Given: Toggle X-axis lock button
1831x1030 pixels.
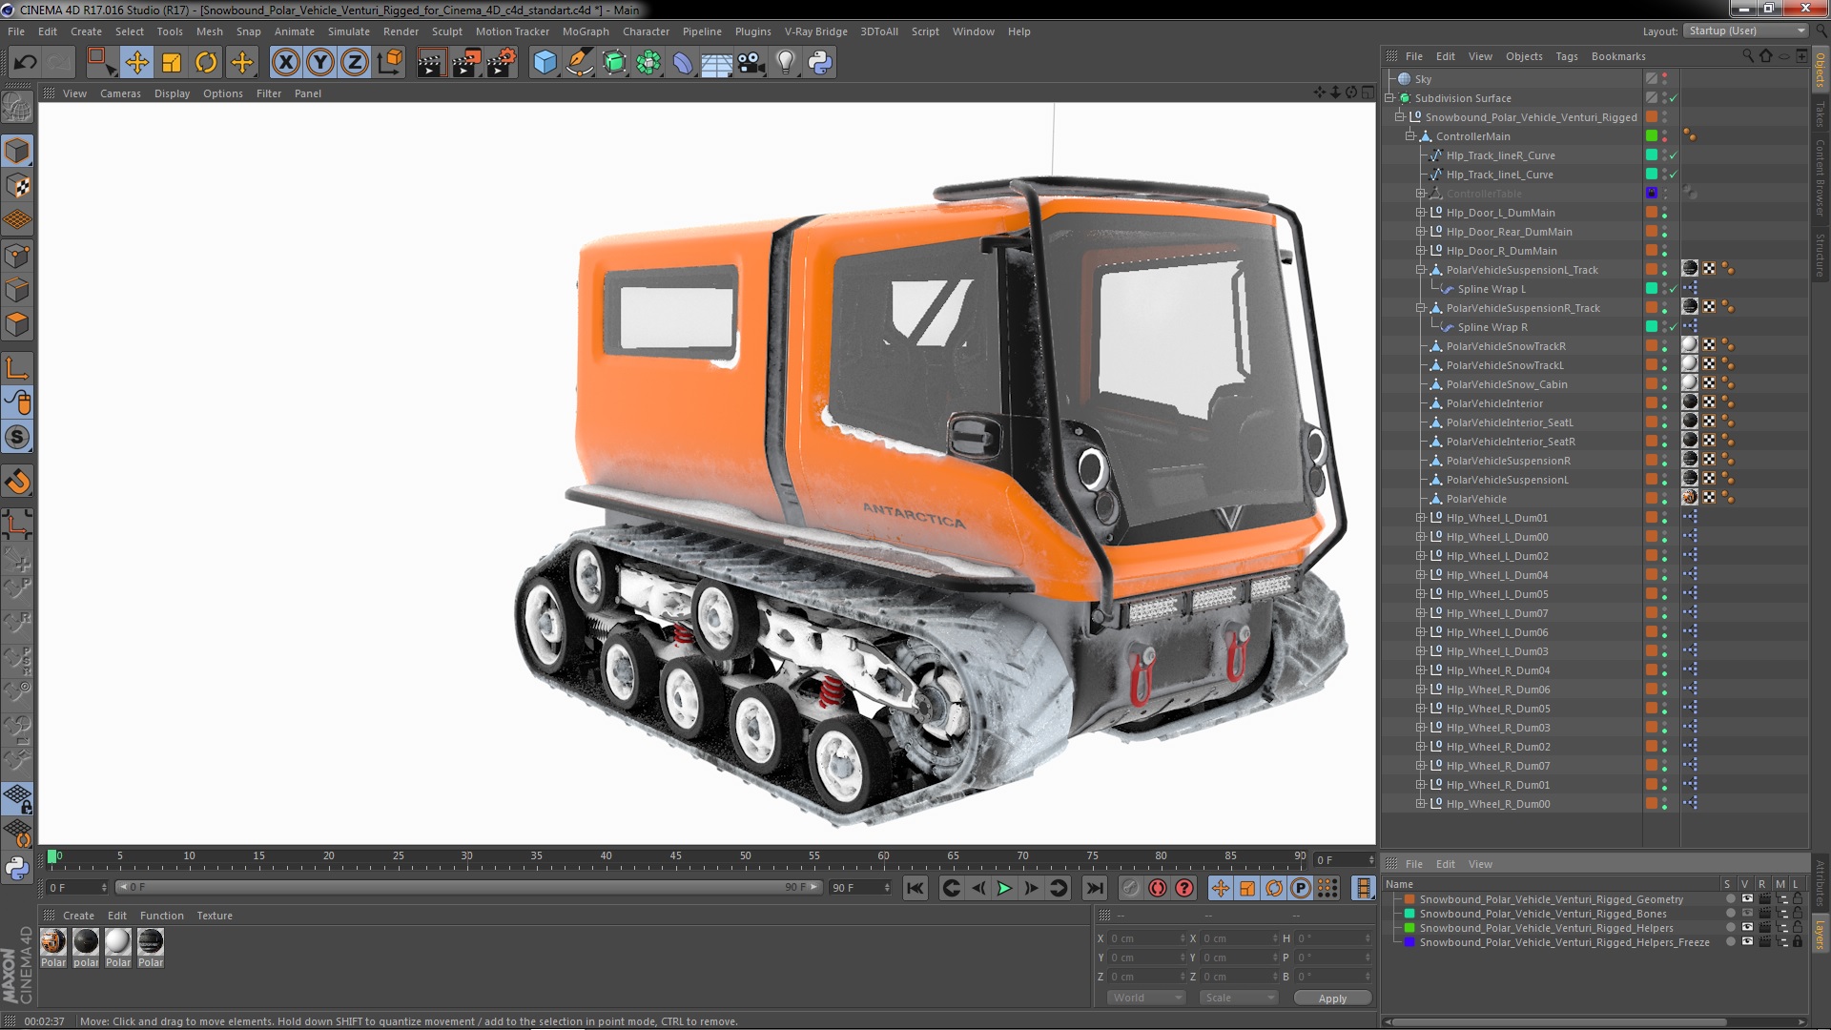Looking at the screenshot, I should tap(285, 63).
